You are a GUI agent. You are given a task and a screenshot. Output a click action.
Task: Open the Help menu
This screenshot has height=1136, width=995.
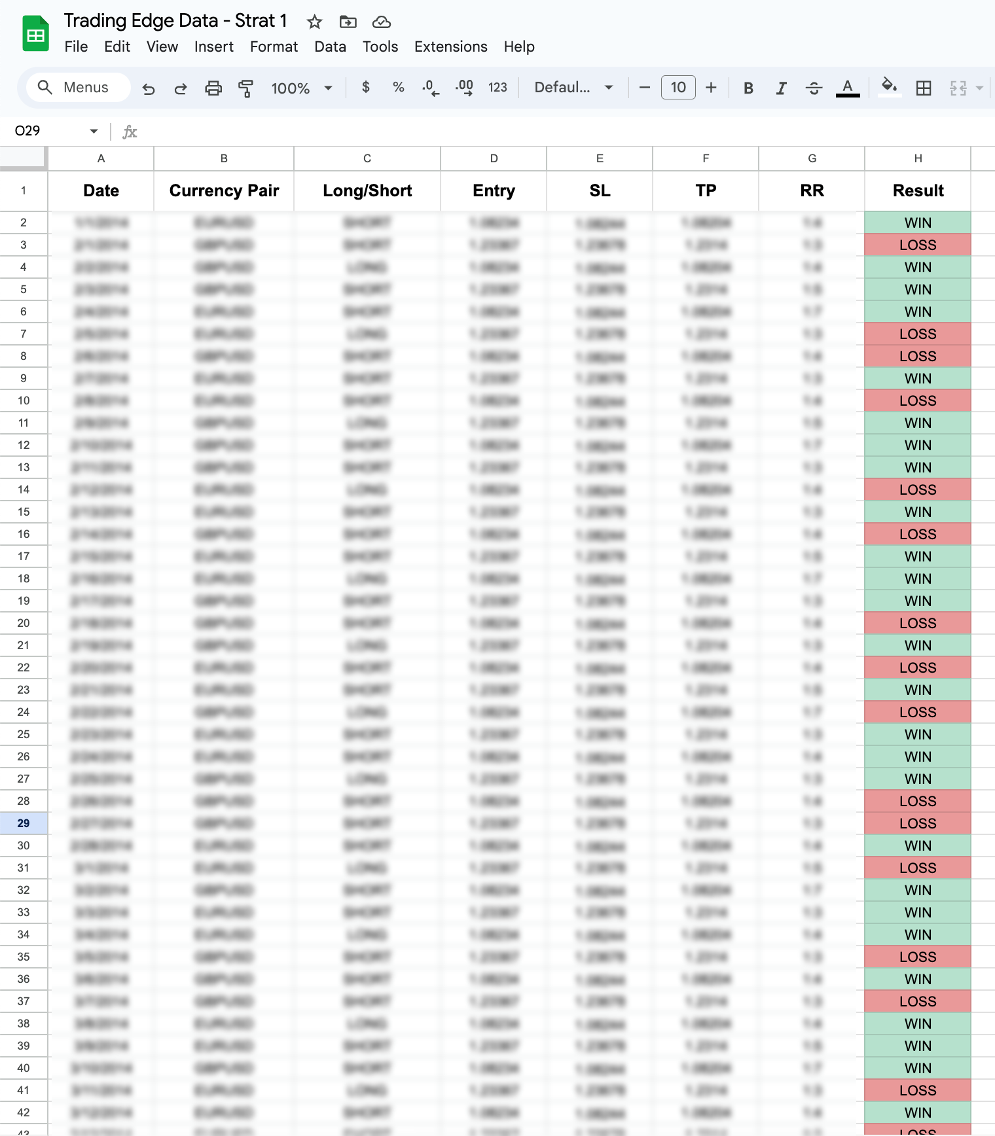click(519, 47)
